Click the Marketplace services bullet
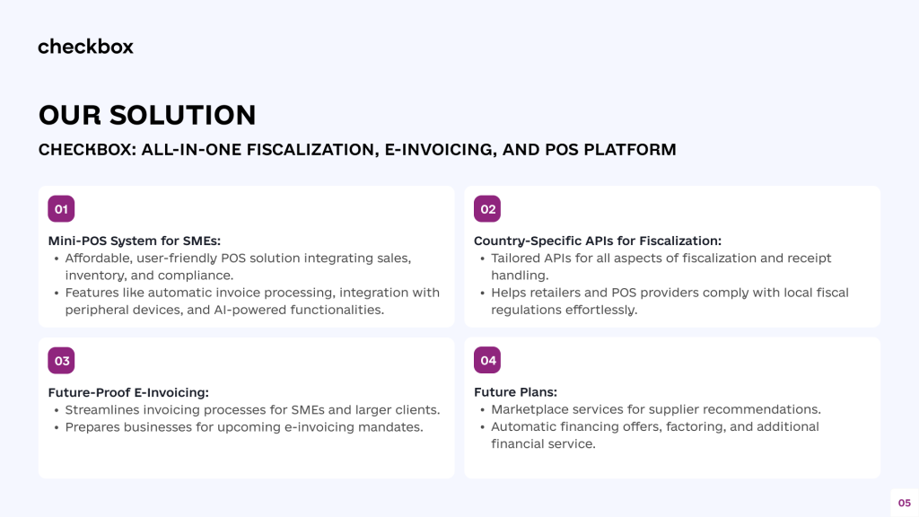This screenshot has width=919, height=517. pos(655,410)
